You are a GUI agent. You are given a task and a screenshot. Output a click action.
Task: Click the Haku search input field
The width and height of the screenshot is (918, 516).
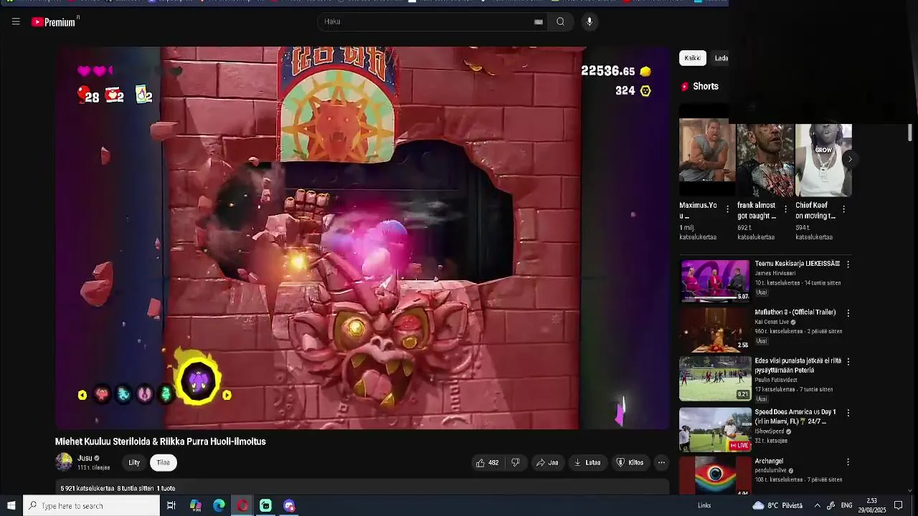coord(427,21)
